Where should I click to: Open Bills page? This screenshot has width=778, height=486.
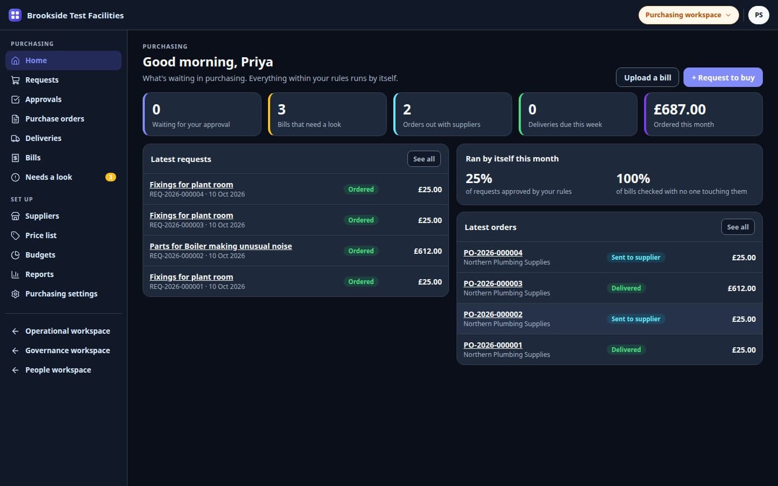[x=63, y=158]
